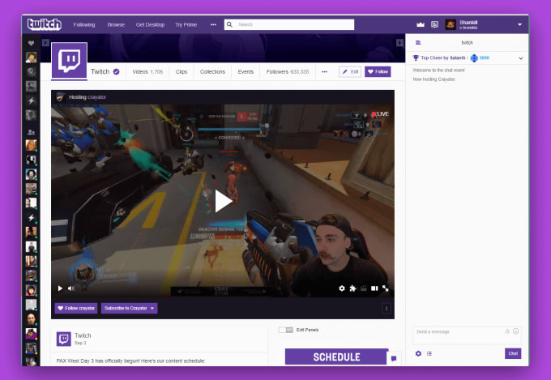Open the viewer list icon in chat
Image resolution: width=551 pixels, height=380 pixels.
click(429, 353)
